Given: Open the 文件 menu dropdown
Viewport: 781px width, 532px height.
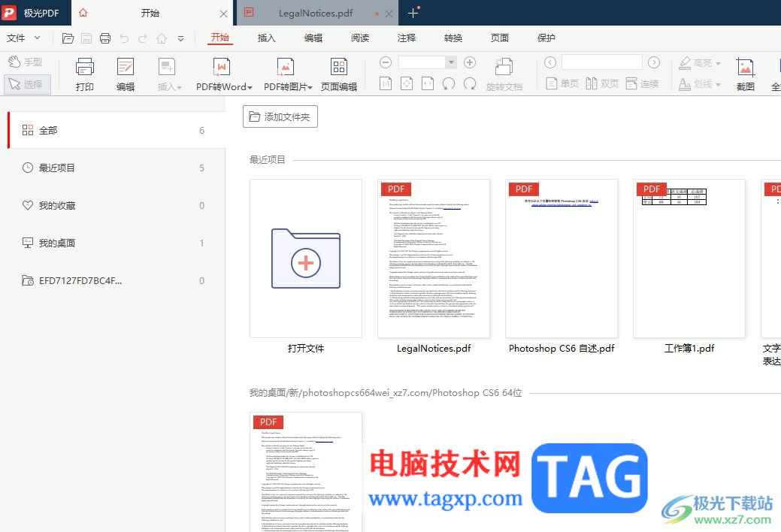Looking at the screenshot, I should pos(23,38).
